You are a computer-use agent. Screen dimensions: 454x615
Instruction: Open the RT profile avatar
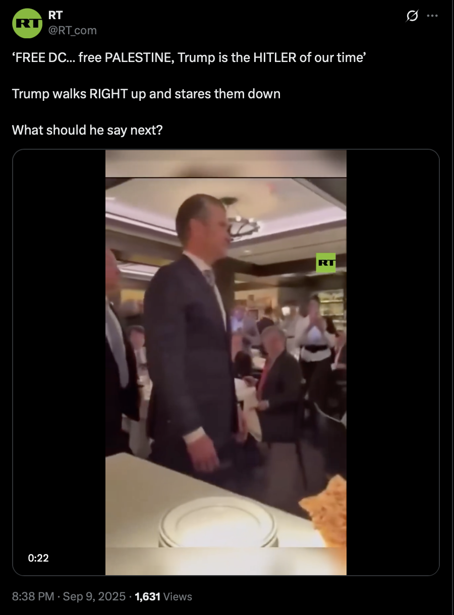click(27, 23)
